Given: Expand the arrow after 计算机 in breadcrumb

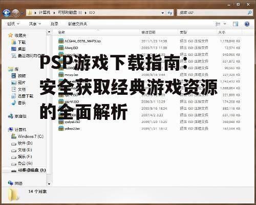Looking at the screenshot, I should coord(54,13).
